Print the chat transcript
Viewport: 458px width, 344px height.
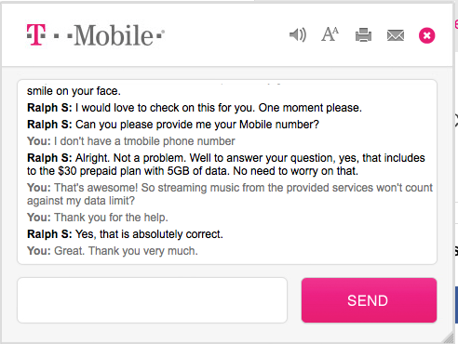pos(363,34)
